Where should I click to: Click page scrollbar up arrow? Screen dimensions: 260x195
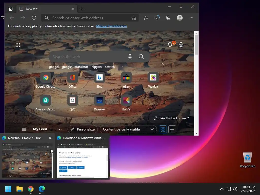point(196,33)
